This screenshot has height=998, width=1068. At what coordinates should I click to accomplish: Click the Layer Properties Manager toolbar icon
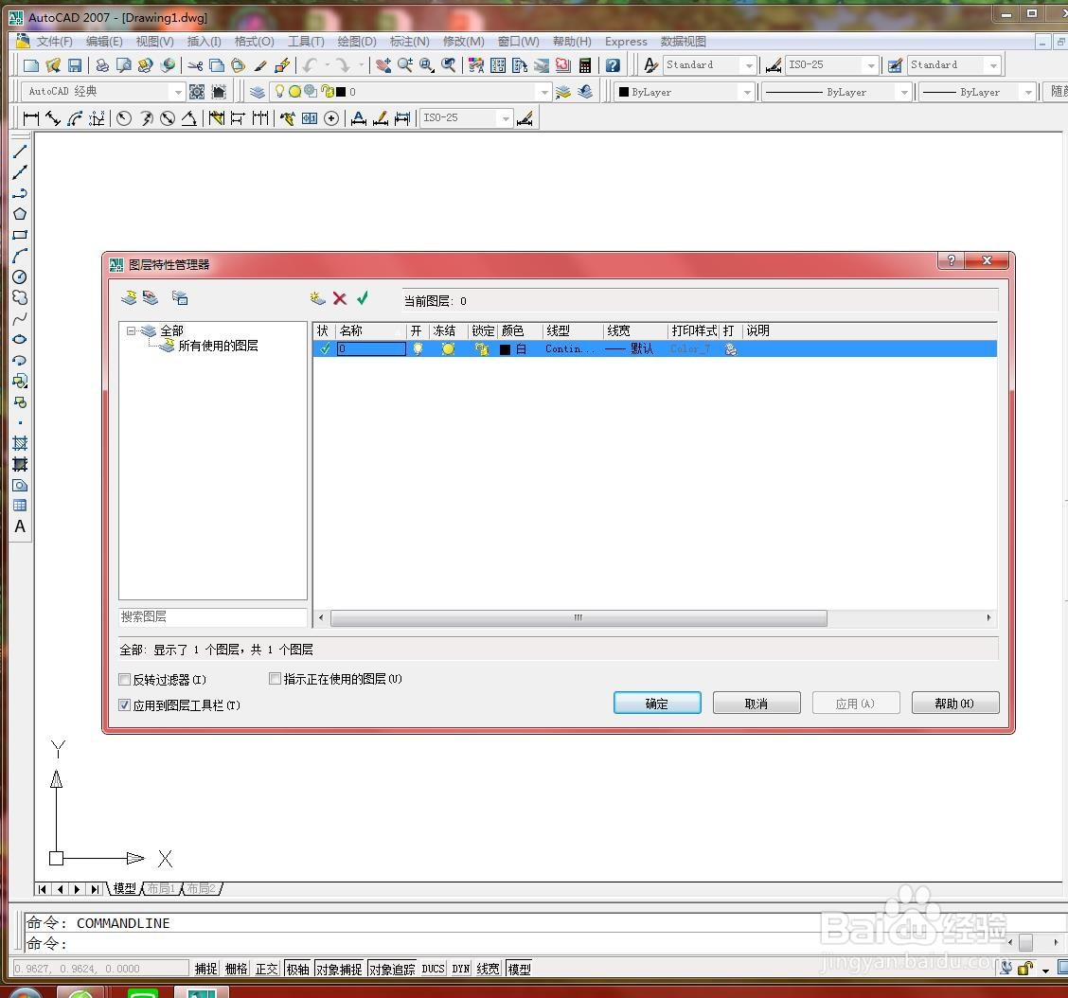(257, 91)
